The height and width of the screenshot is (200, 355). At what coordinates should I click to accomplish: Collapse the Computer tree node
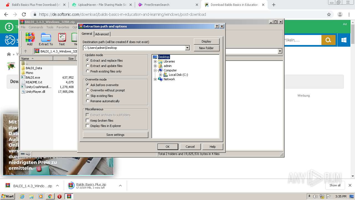coord(155,70)
